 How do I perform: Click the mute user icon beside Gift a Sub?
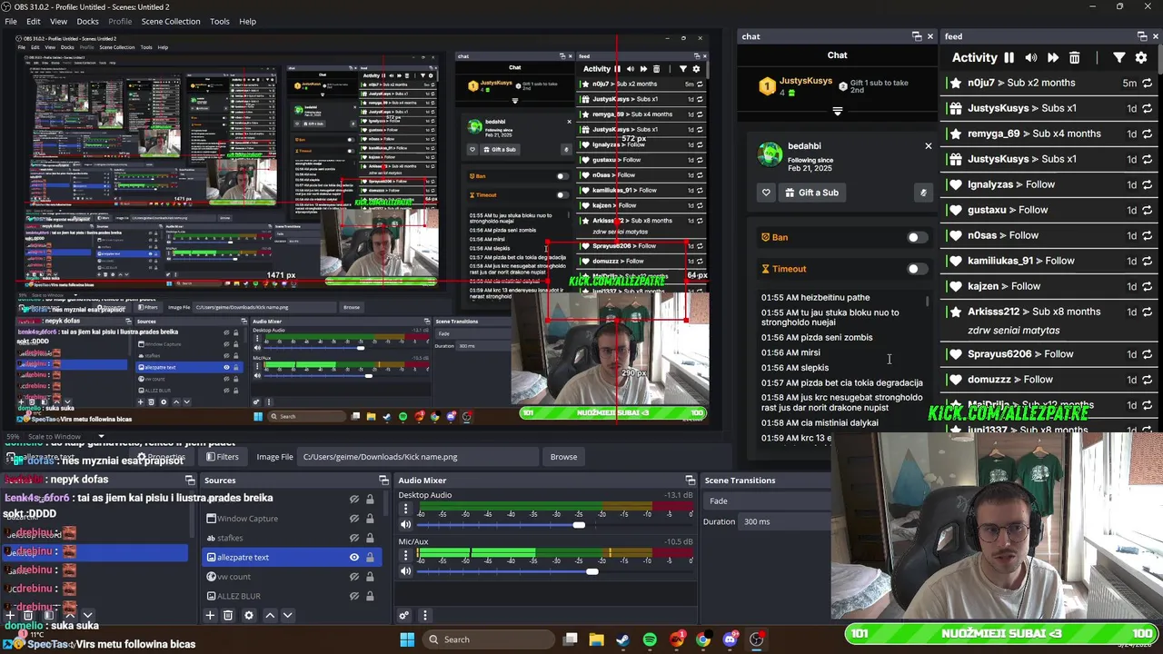tap(923, 193)
